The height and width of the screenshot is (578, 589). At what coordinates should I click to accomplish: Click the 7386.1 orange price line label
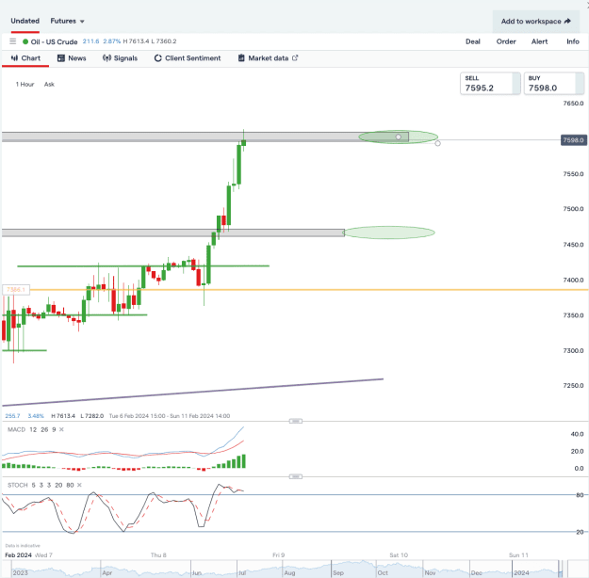(x=16, y=290)
